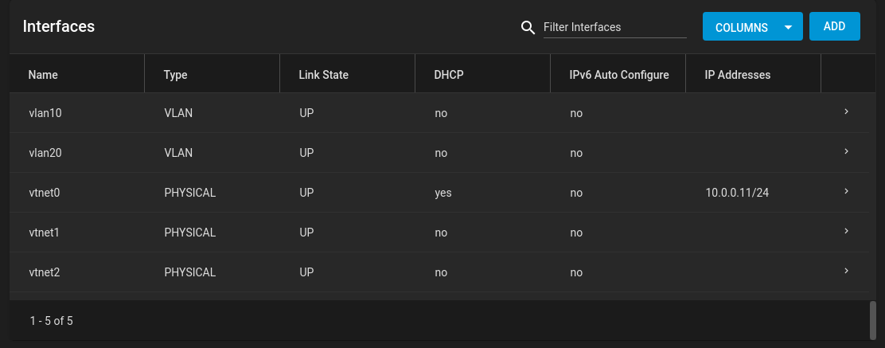
Task: Click the search magnifier icon
Action: coord(528,27)
